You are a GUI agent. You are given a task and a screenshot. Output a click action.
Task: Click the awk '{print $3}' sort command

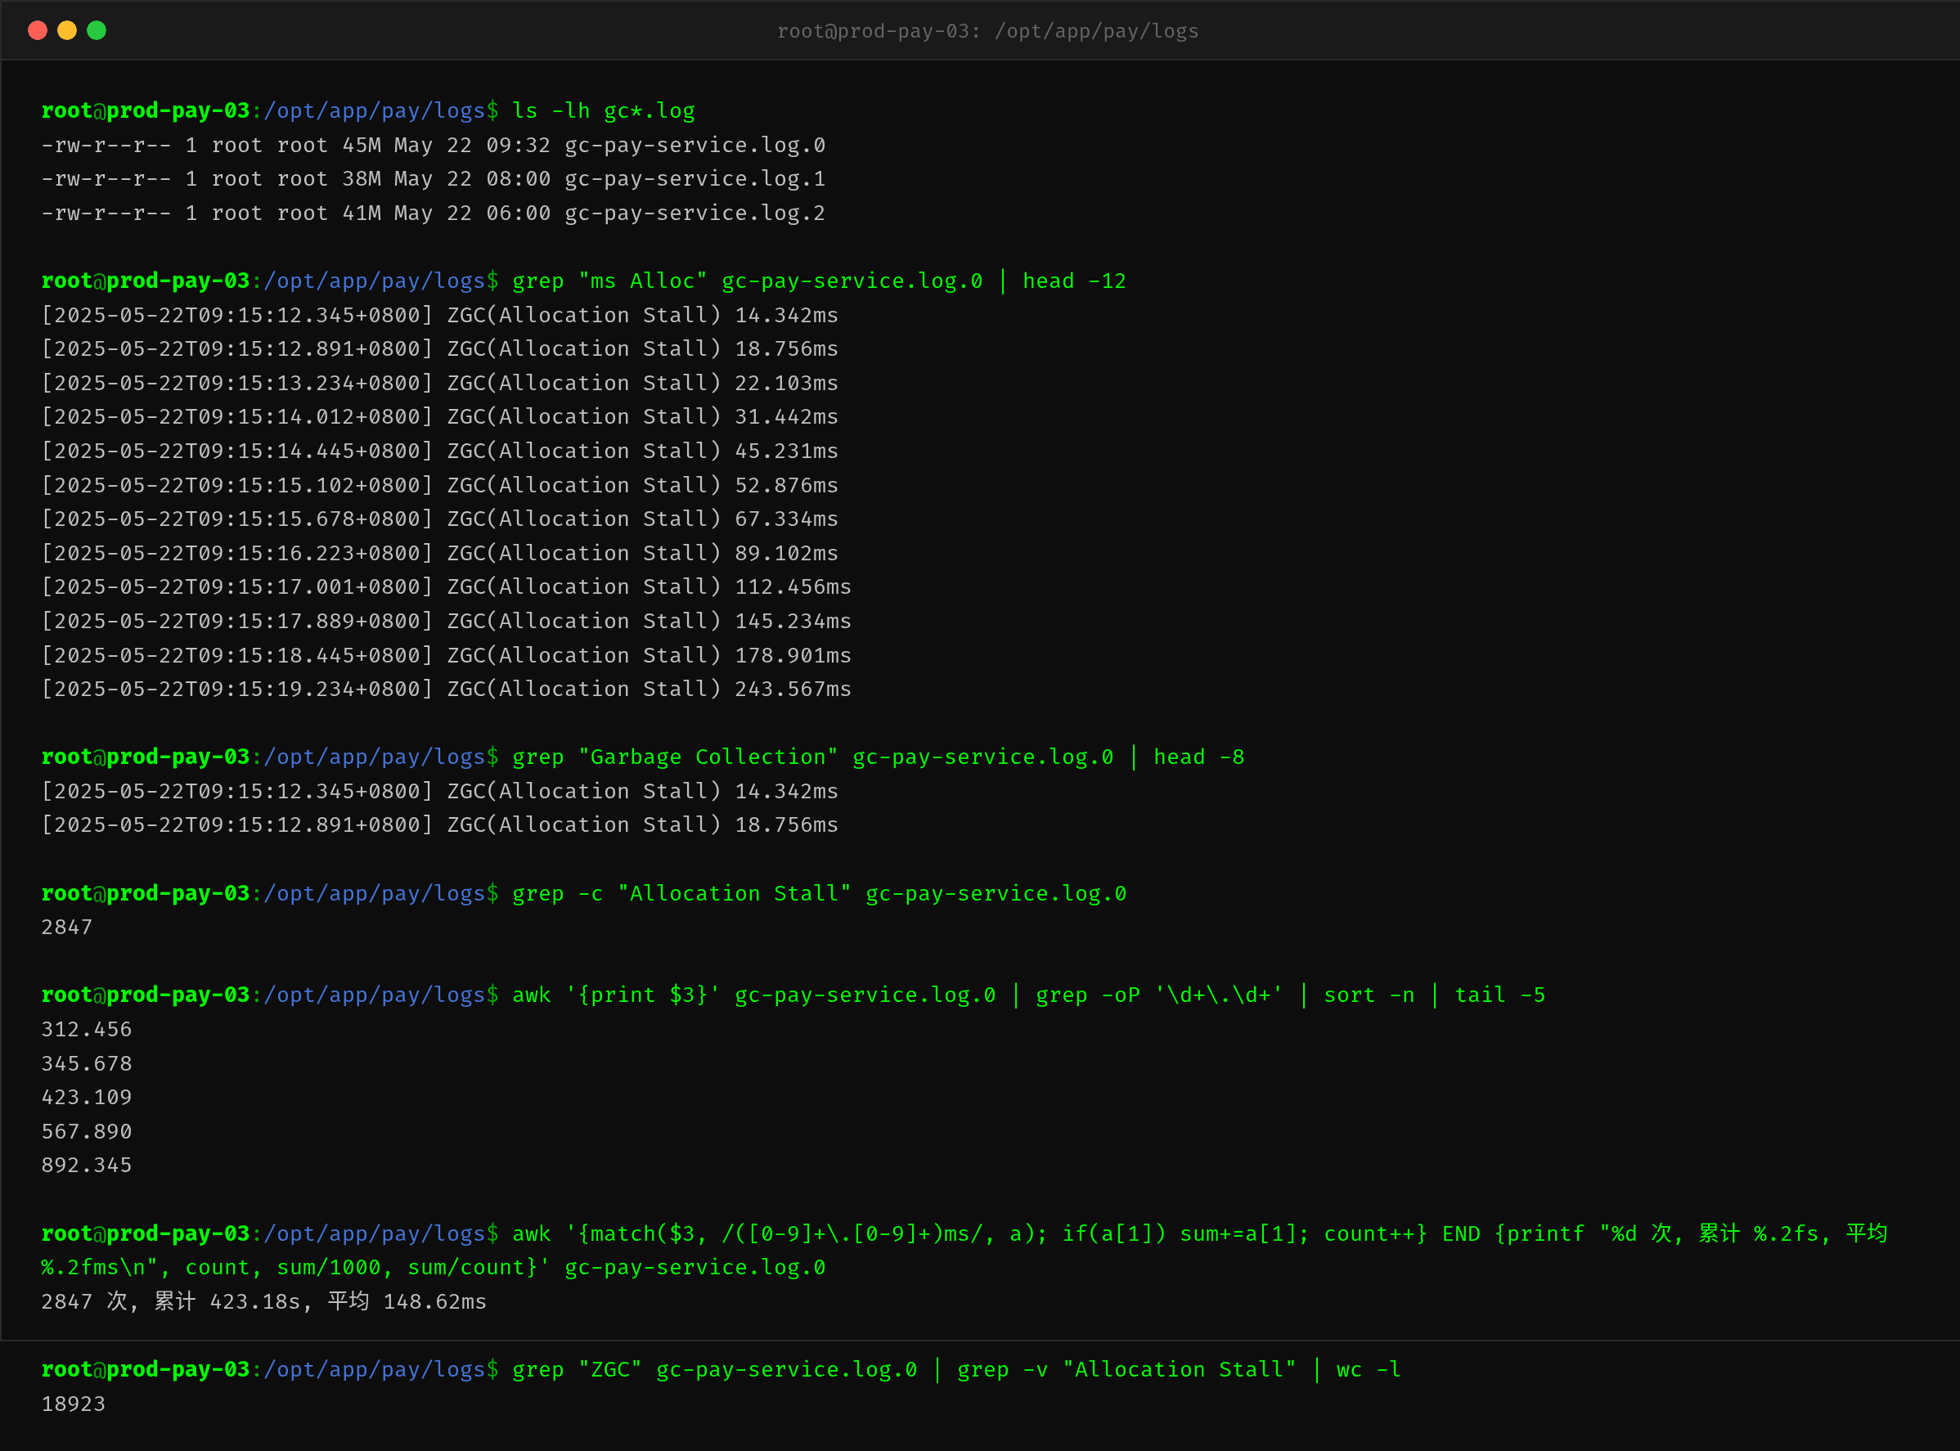[1029, 995]
